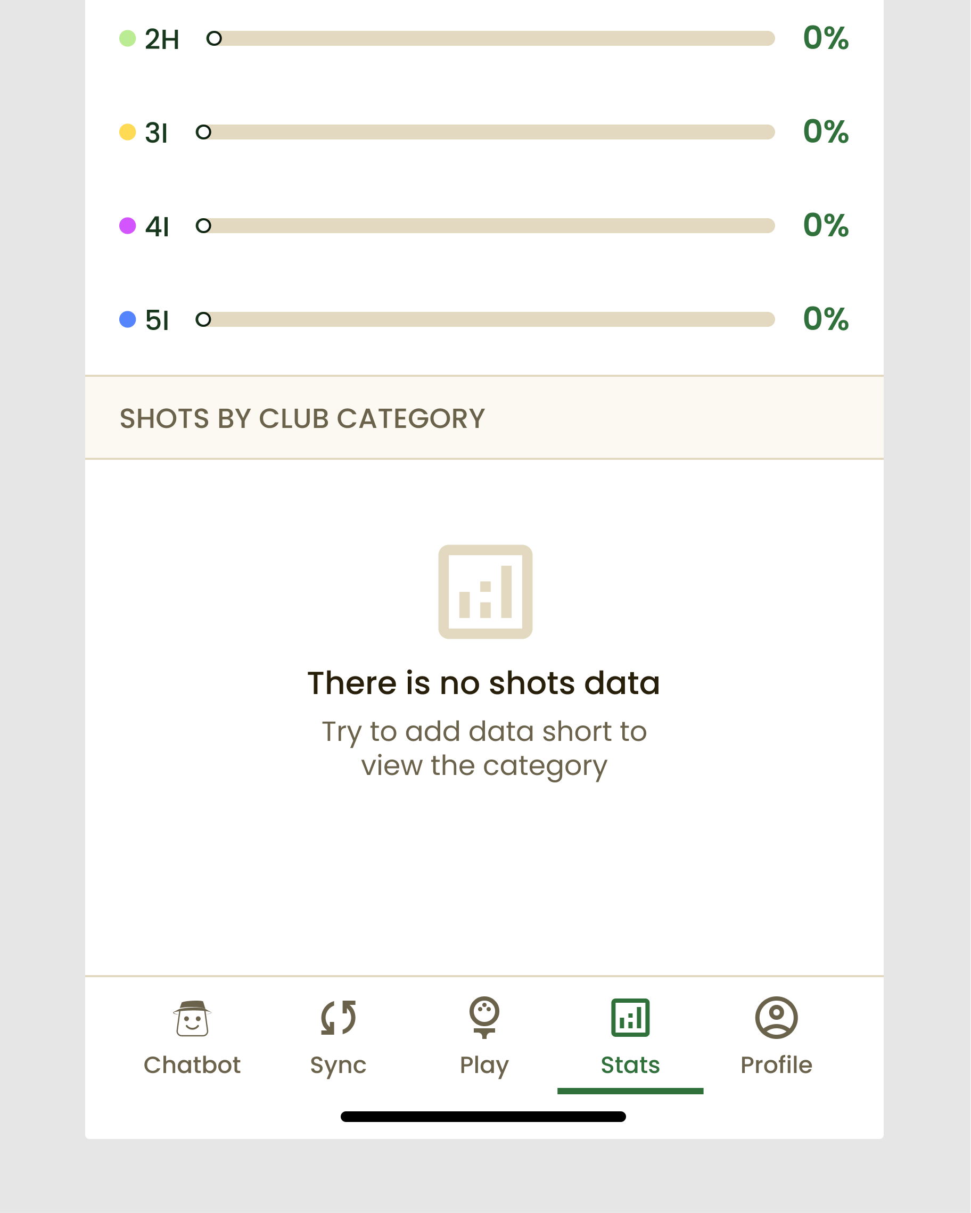Select the blue 5I color dot

click(128, 319)
